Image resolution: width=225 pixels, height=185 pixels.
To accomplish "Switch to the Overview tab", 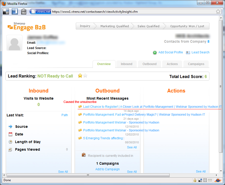I will tap(104, 64).
